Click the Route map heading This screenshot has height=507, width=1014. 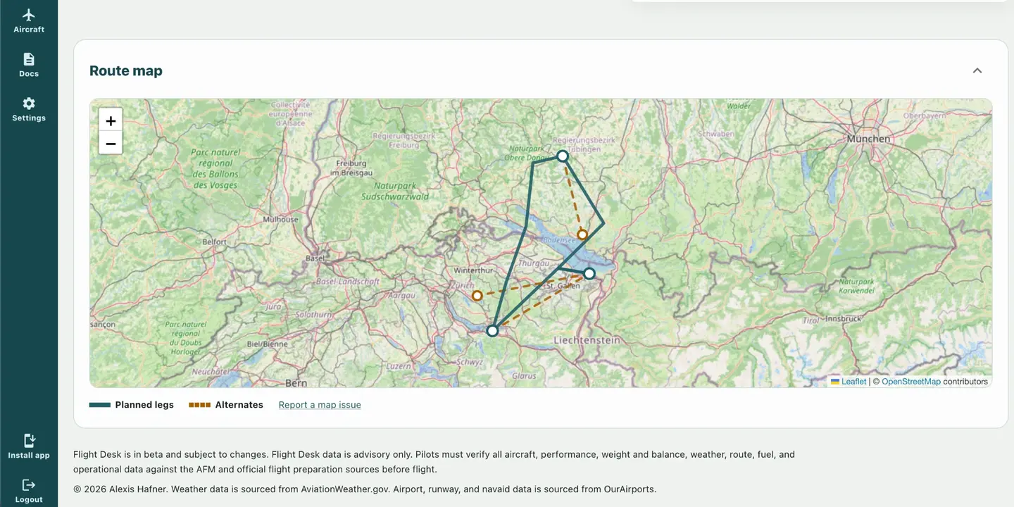126,70
